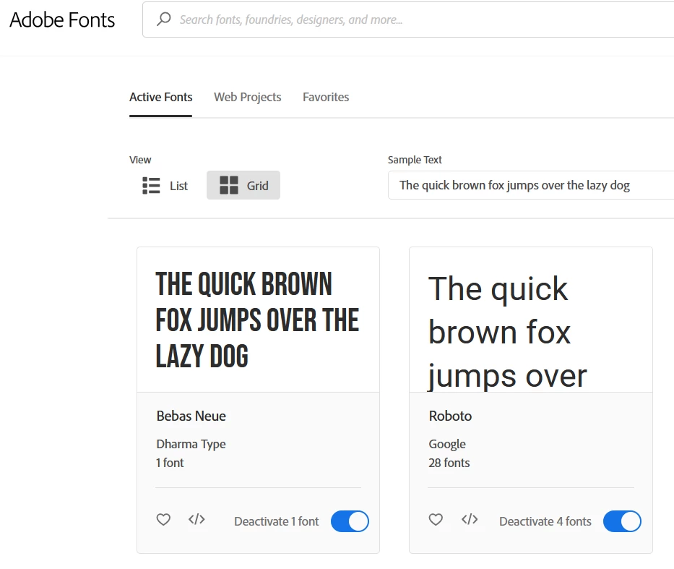This screenshot has width=674, height=569.
Task: Open the Roboto sample preview
Action: point(531,320)
